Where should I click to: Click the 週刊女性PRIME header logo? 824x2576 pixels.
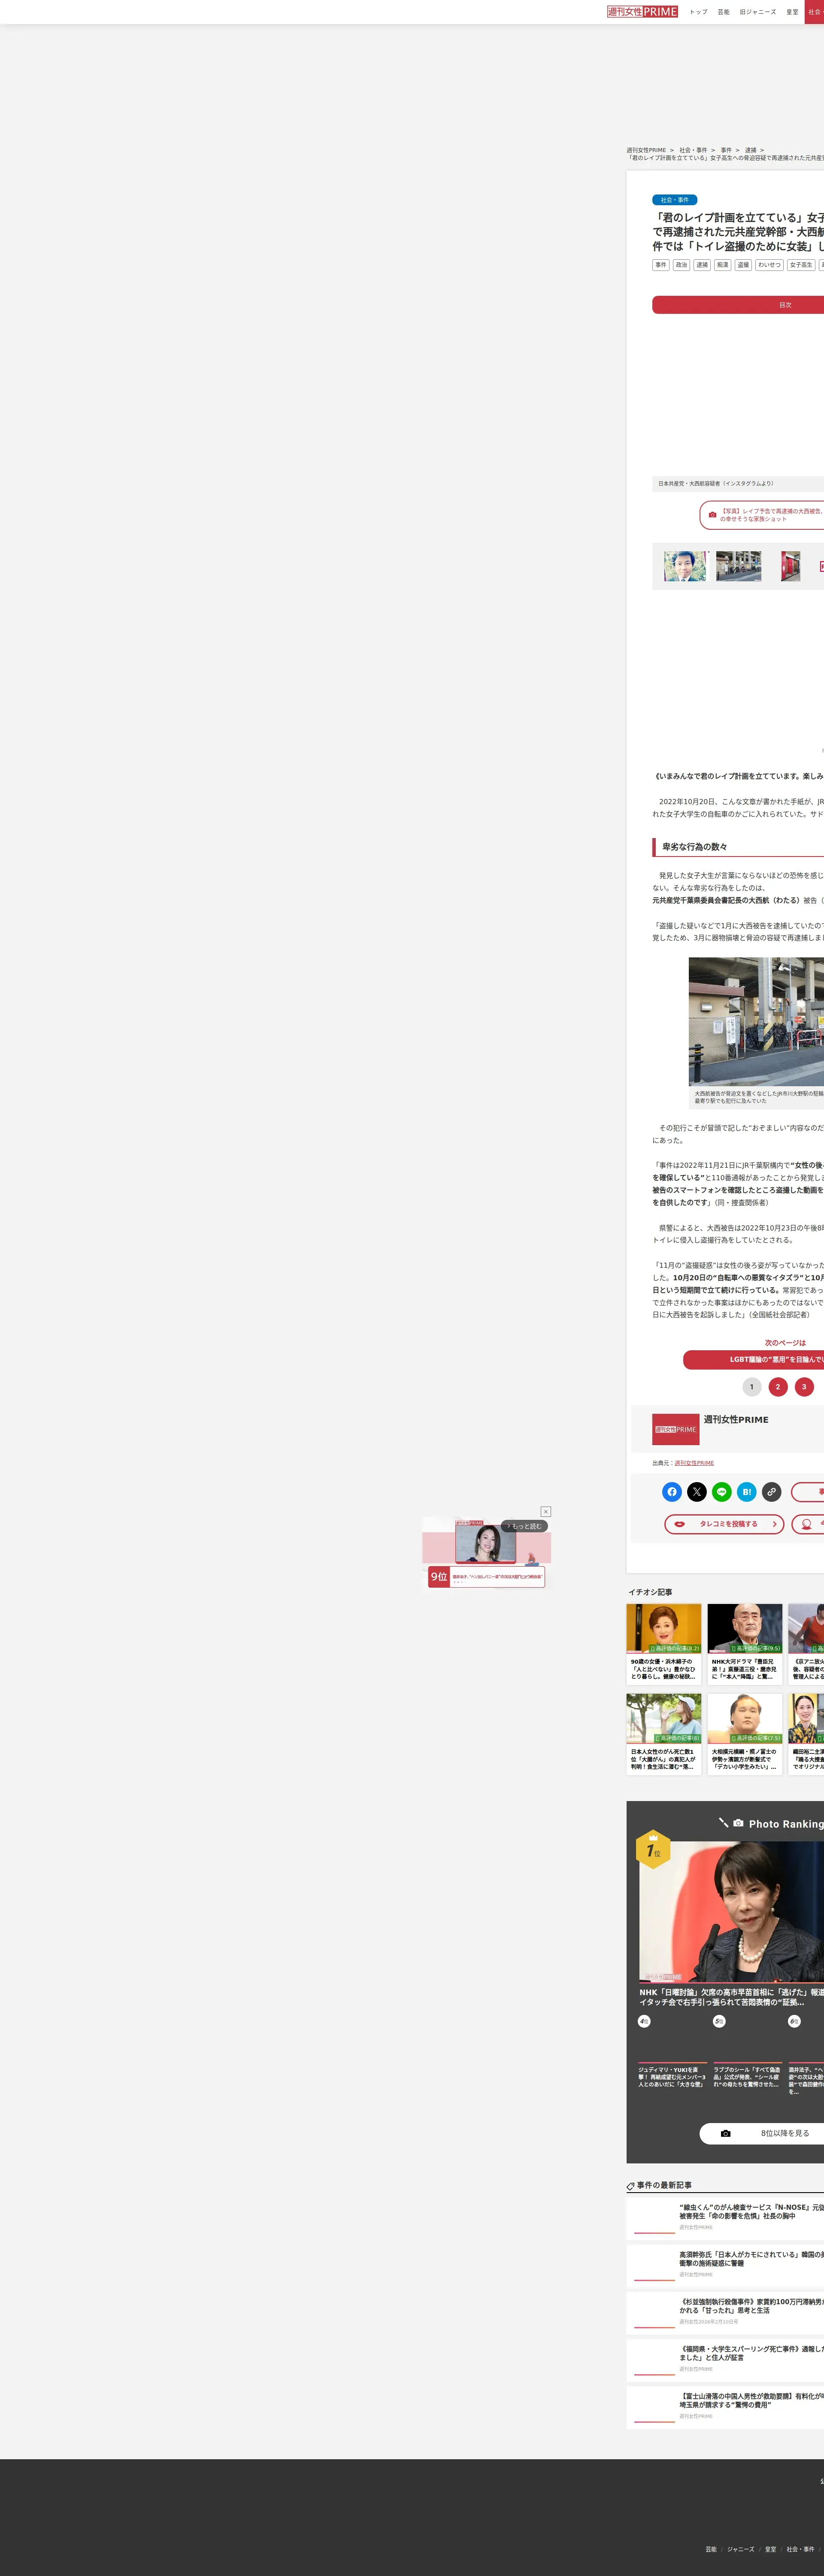tap(642, 12)
